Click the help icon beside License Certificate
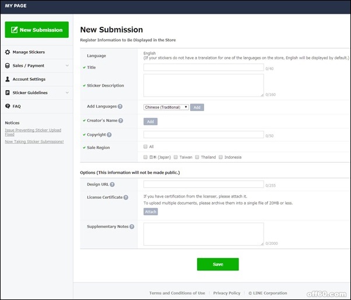 [126, 198]
